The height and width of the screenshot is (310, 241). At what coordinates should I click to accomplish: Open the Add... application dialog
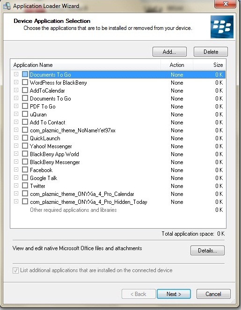tap(169, 52)
